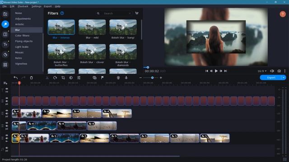Open preview more options three dots
This screenshot has height=162, width=289.
pos(285,71)
